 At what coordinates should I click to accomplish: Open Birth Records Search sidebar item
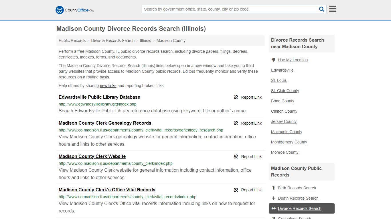[x=297, y=188]
